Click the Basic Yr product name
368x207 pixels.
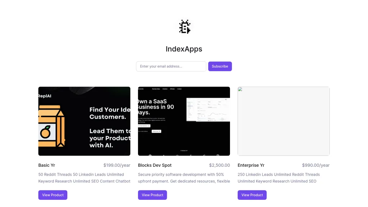coord(47,165)
